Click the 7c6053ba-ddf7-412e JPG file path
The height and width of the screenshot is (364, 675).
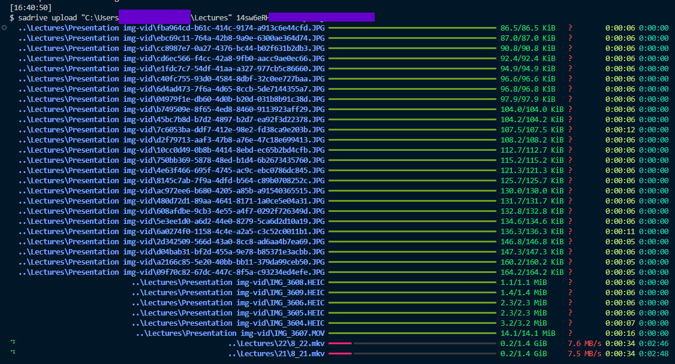(171, 130)
